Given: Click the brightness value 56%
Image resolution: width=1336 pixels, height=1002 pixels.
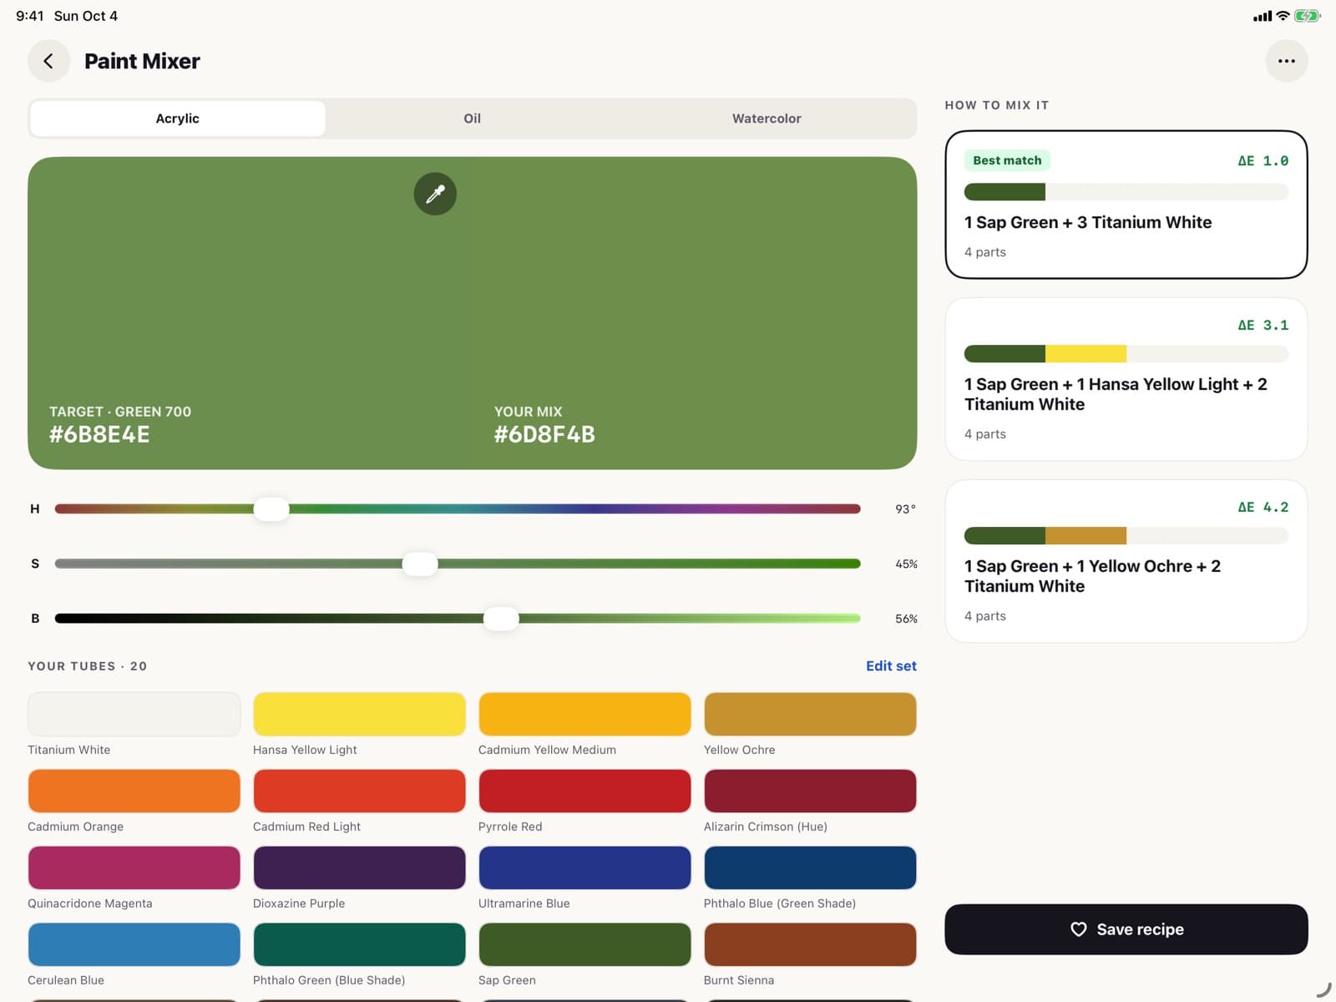Looking at the screenshot, I should coord(906,619).
